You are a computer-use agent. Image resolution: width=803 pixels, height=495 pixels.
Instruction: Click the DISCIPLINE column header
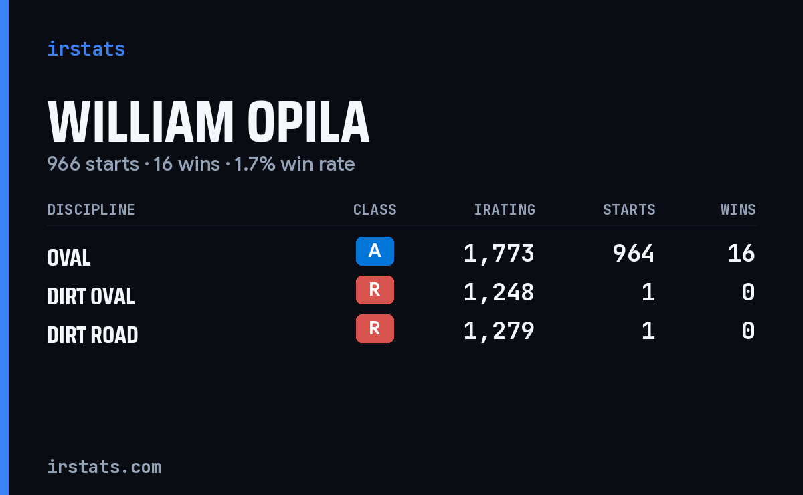tap(91, 209)
